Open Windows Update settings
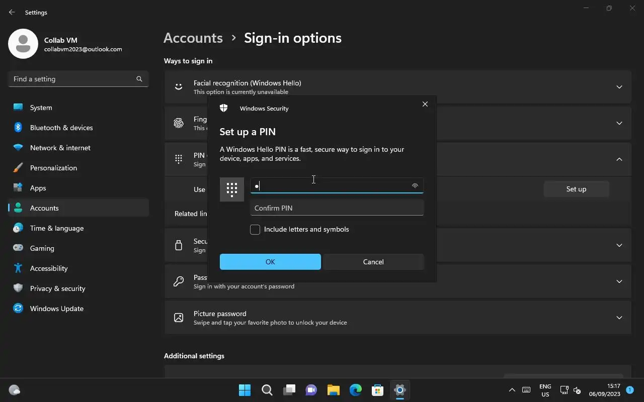The image size is (644, 402). pyautogui.click(x=78, y=309)
